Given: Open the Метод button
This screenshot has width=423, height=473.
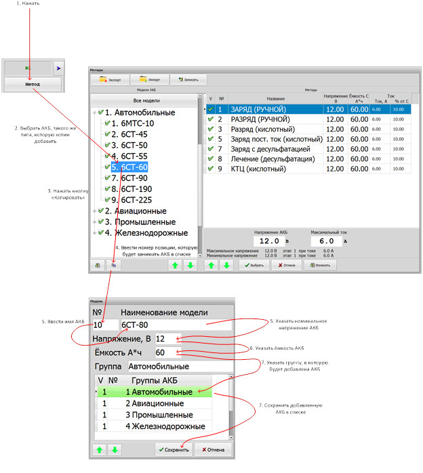Looking at the screenshot, I should (x=33, y=84).
